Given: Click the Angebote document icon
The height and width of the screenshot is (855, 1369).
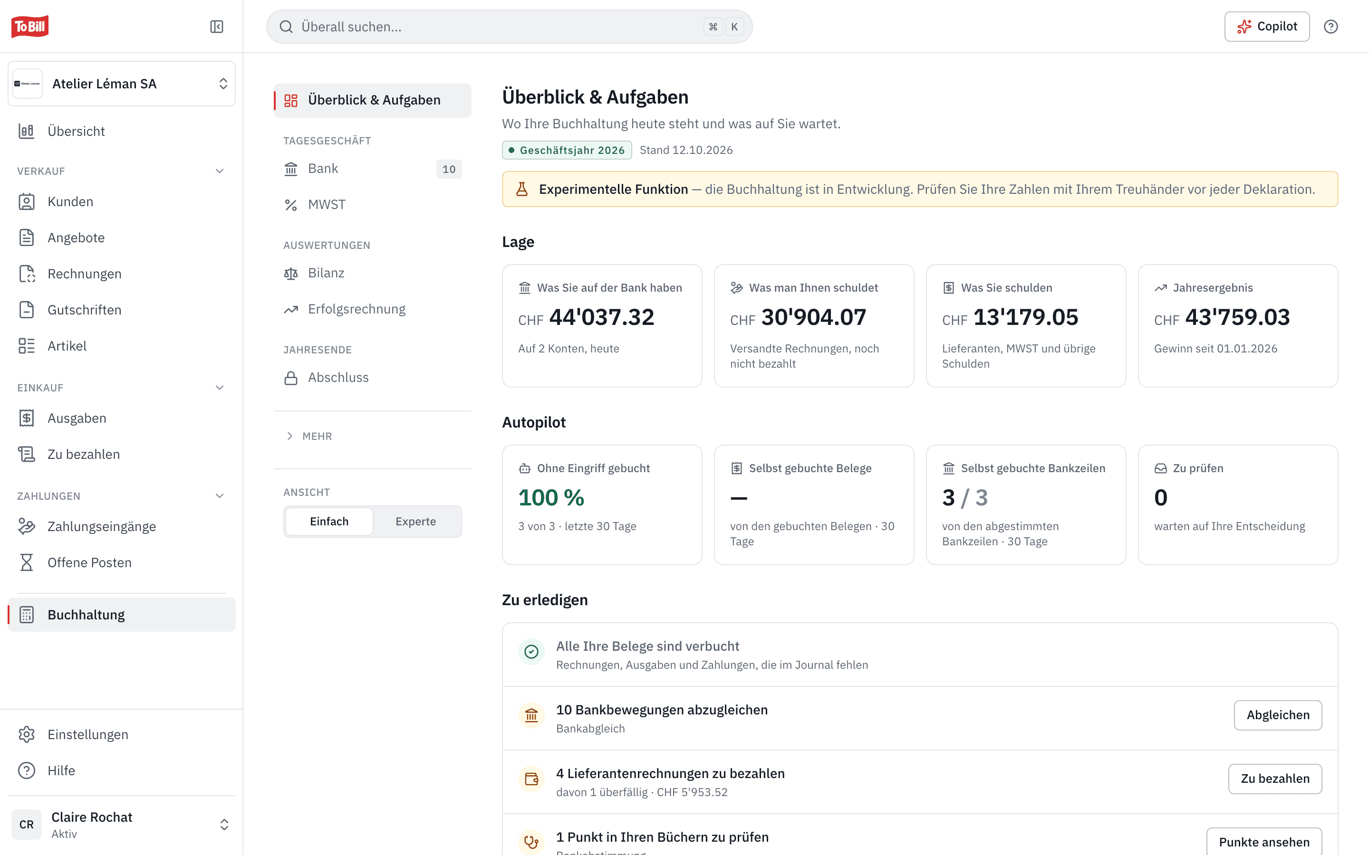Looking at the screenshot, I should click(x=27, y=237).
